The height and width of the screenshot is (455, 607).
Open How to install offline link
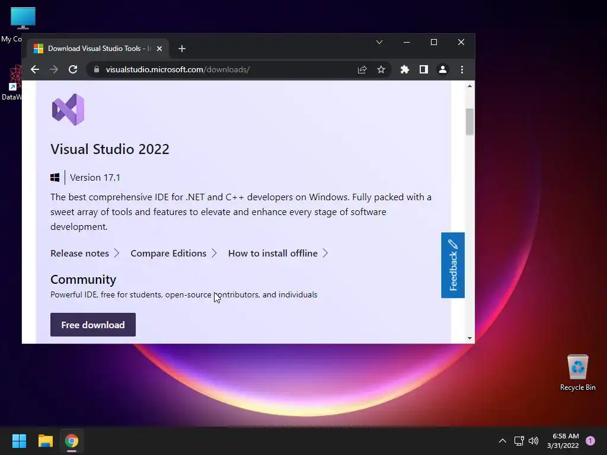(278, 253)
